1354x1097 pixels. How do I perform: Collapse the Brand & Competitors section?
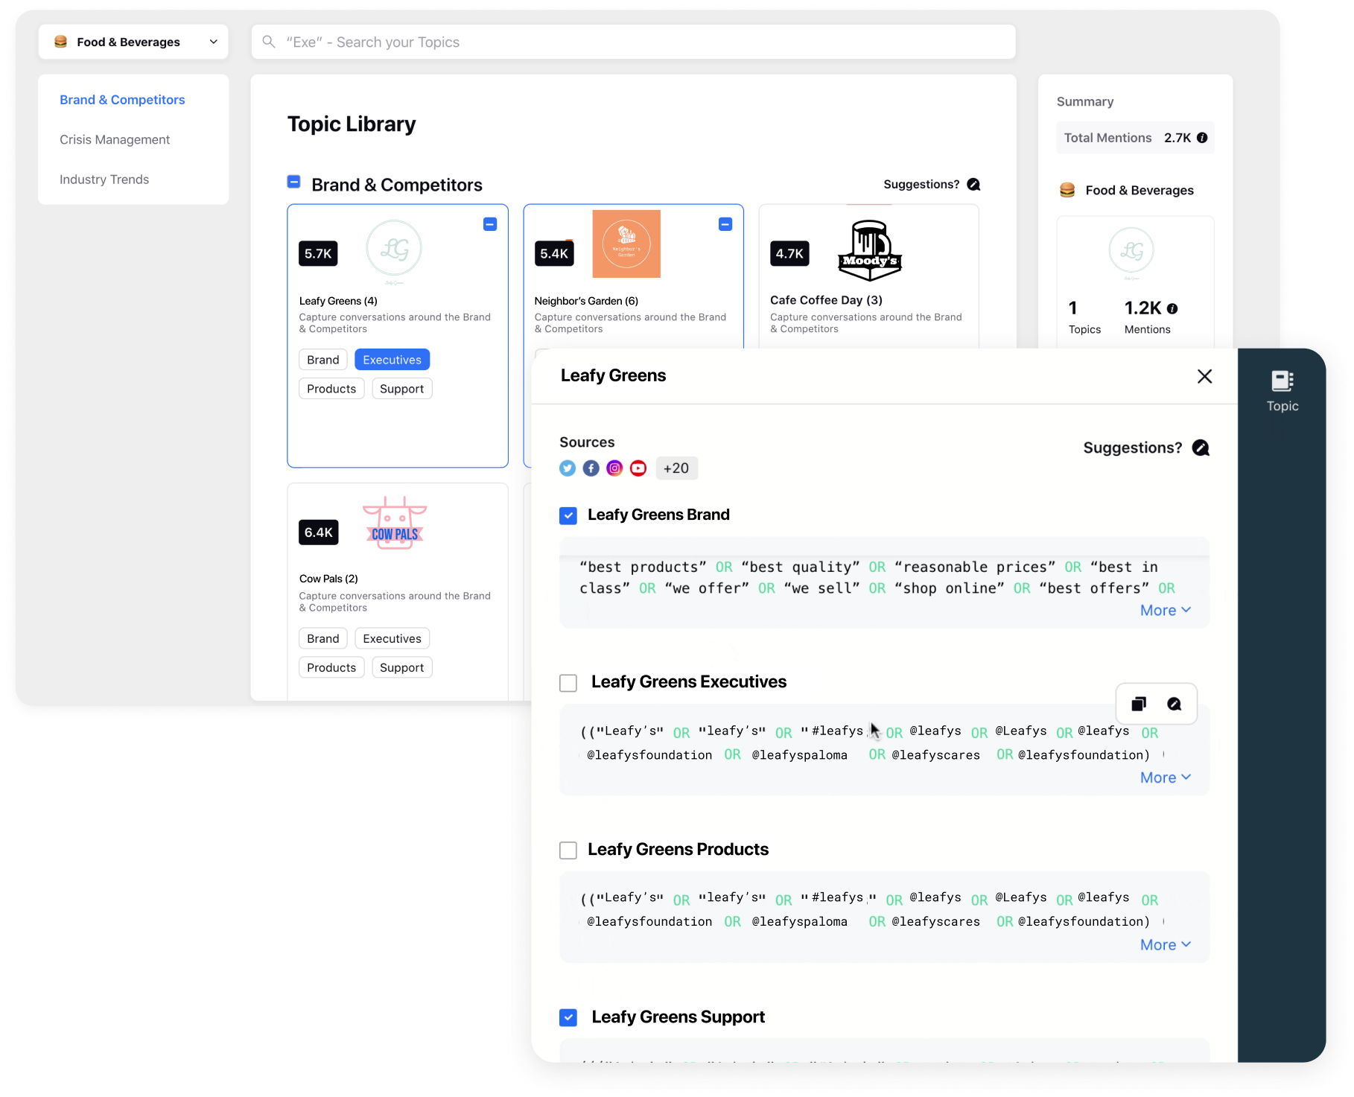coord(293,181)
